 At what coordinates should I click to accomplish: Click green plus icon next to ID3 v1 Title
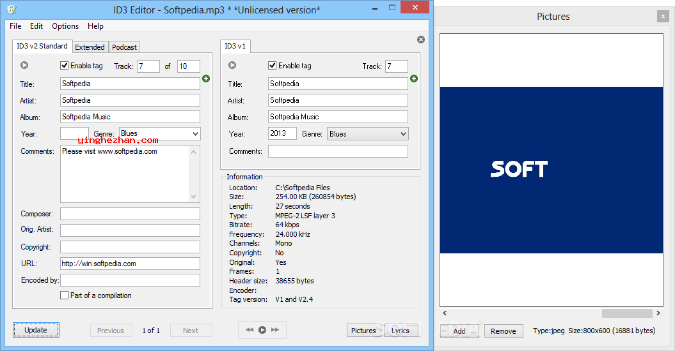click(414, 78)
